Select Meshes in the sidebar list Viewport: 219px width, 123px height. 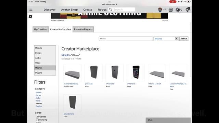pyautogui.click(x=45, y=68)
